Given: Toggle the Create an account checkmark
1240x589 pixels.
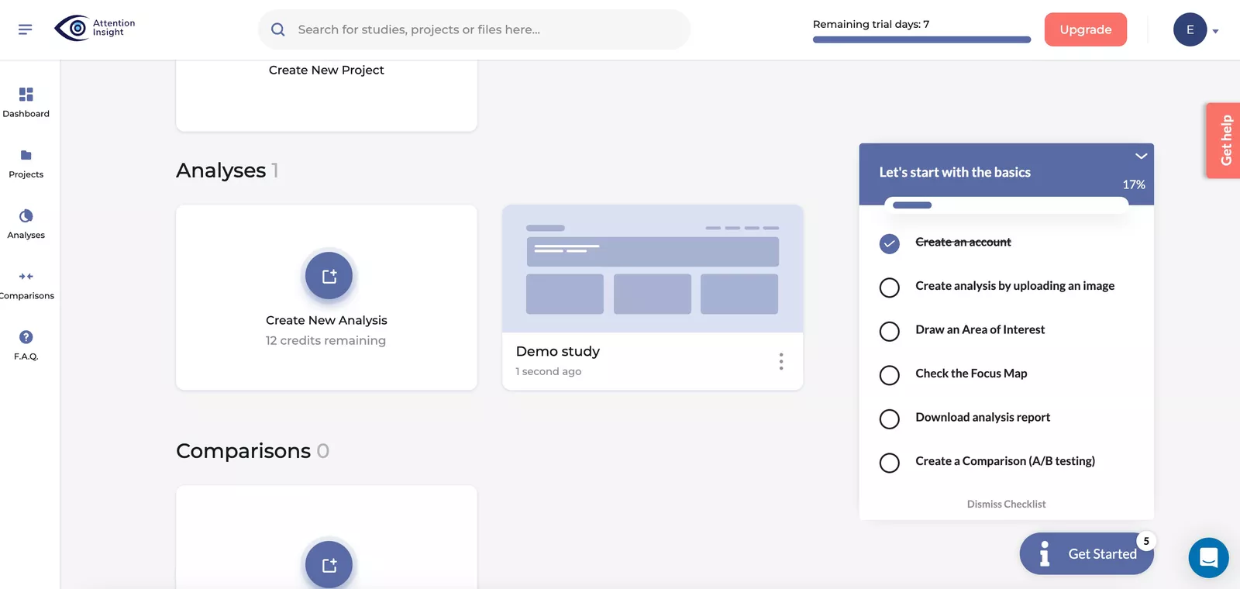Looking at the screenshot, I should (x=889, y=243).
